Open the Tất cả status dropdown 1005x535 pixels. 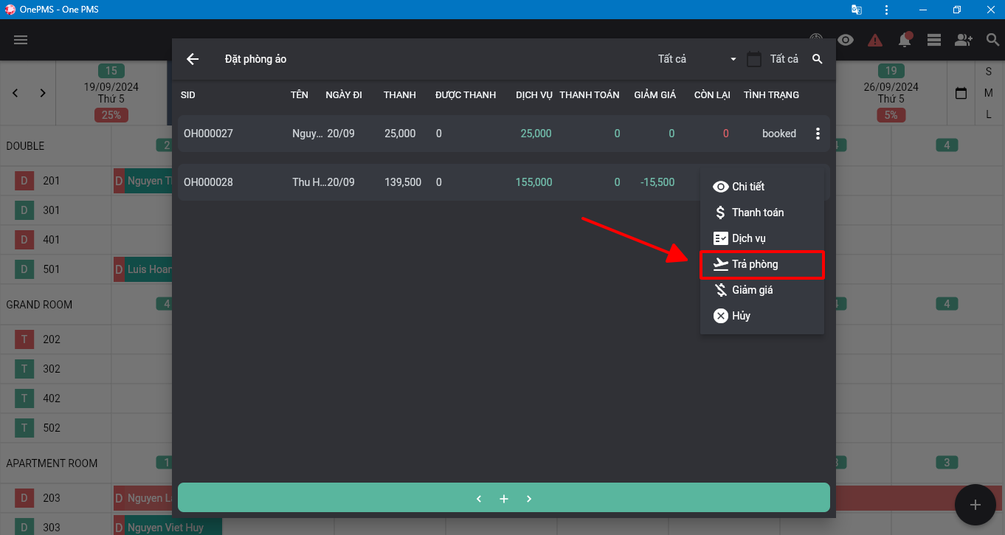697,59
